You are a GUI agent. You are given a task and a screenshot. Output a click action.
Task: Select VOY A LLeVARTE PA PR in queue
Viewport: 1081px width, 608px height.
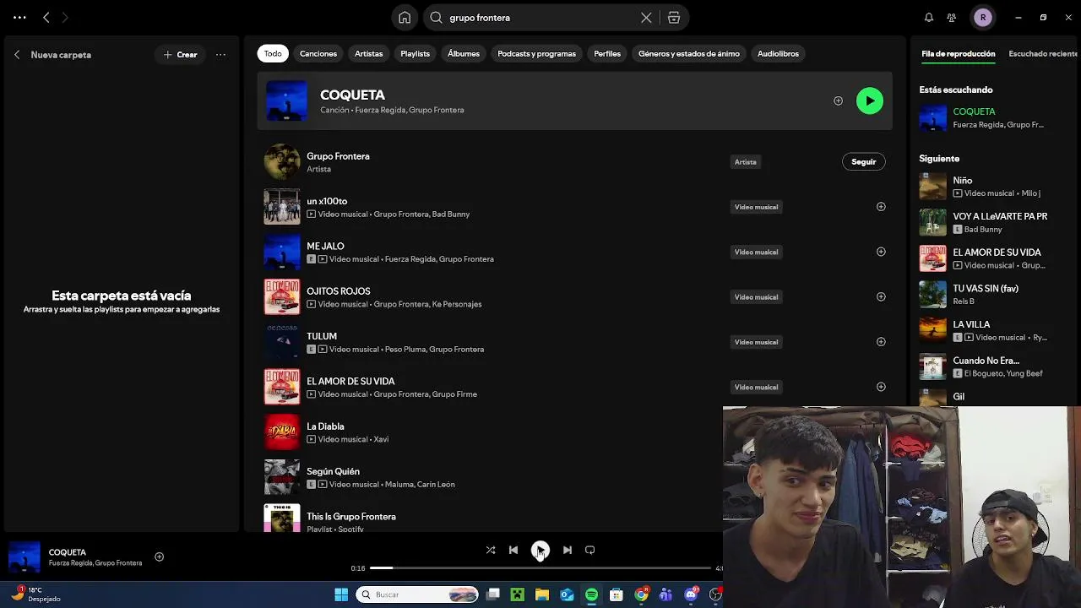tap(990, 222)
